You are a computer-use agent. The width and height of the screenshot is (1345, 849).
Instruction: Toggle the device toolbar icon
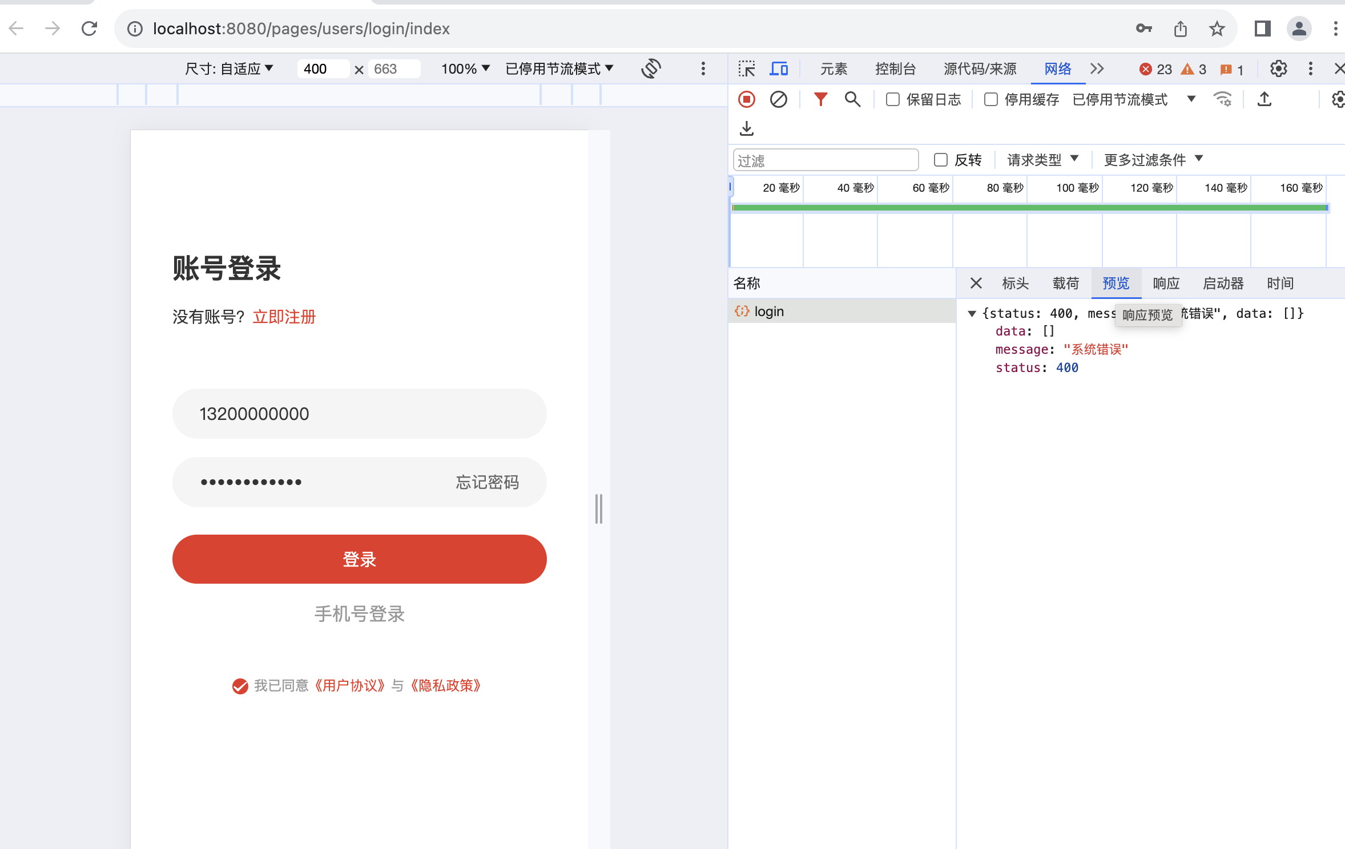779,69
